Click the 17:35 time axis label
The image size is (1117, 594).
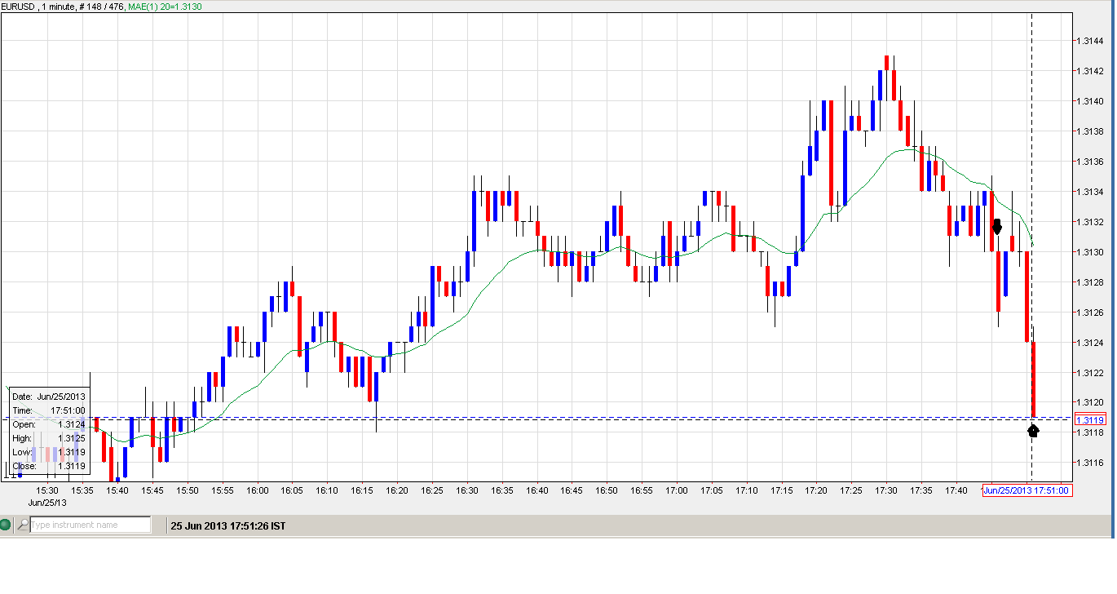pos(921,490)
